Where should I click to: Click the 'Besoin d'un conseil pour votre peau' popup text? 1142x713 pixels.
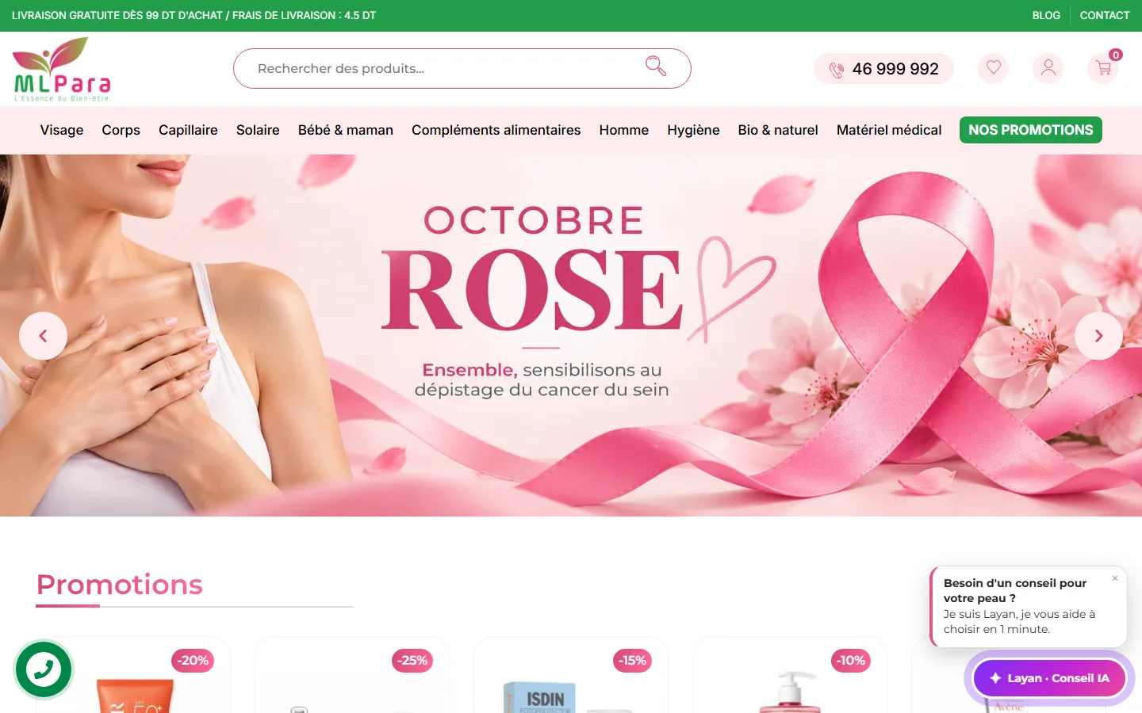pos(1015,590)
